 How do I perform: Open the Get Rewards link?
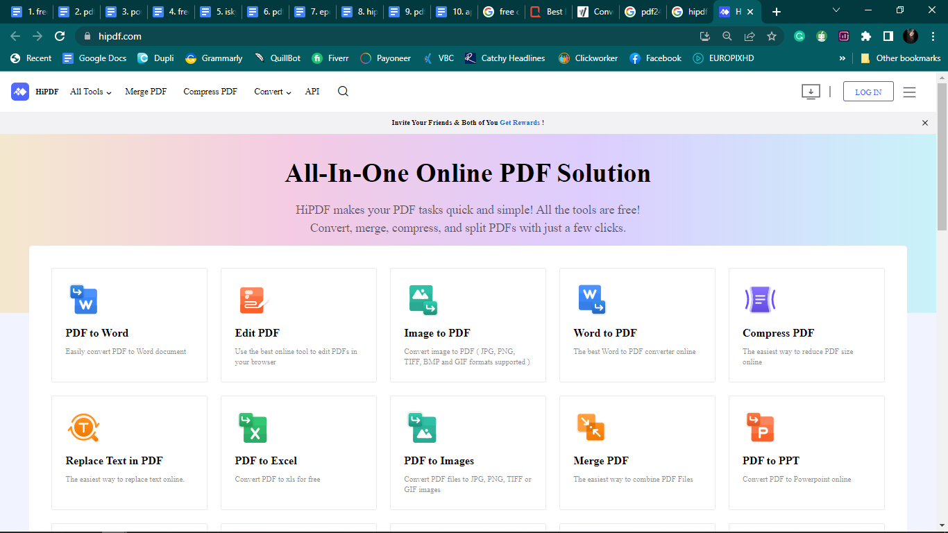click(519, 122)
